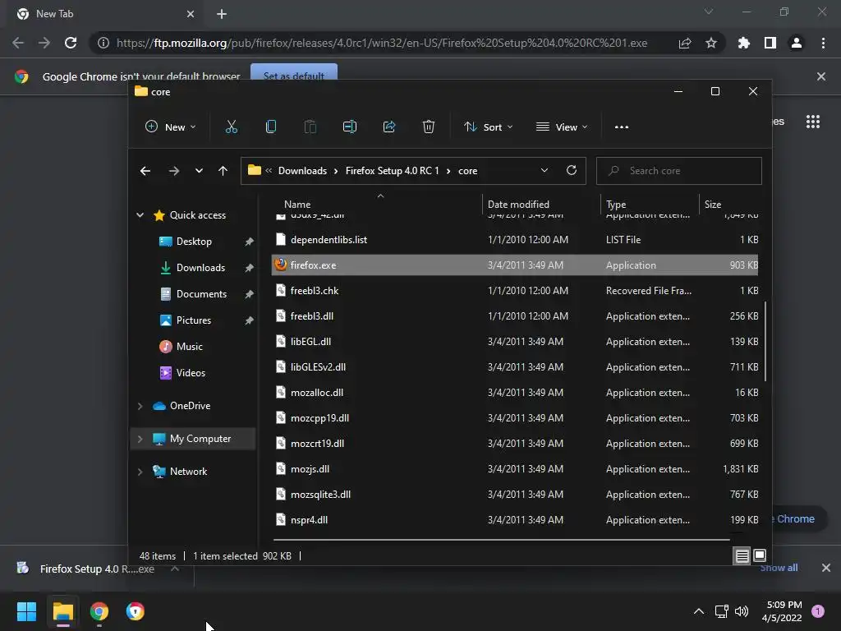841x631 pixels.
Task: Open the volume control in the system tray
Action: [742, 611]
